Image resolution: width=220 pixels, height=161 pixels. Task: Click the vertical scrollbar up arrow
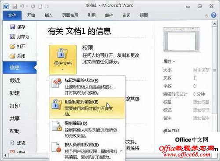point(214,24)
